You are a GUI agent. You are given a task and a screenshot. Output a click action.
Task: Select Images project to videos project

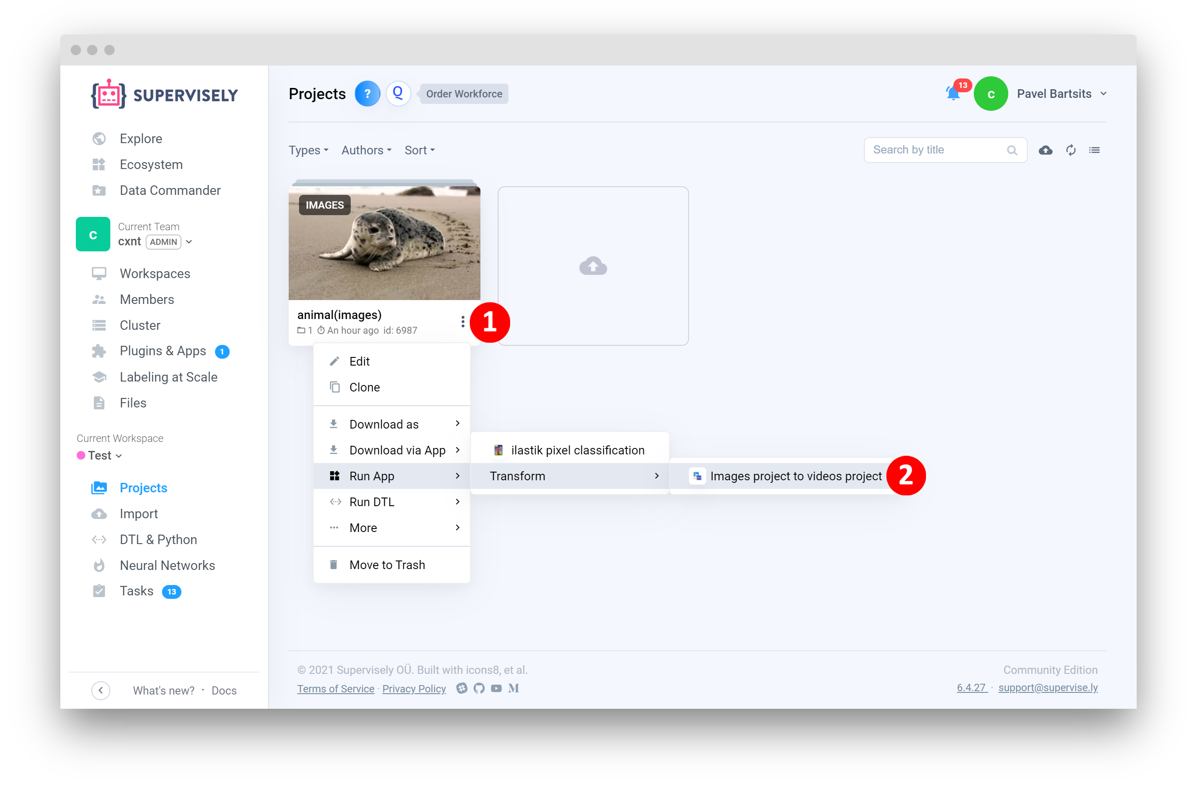796,476
